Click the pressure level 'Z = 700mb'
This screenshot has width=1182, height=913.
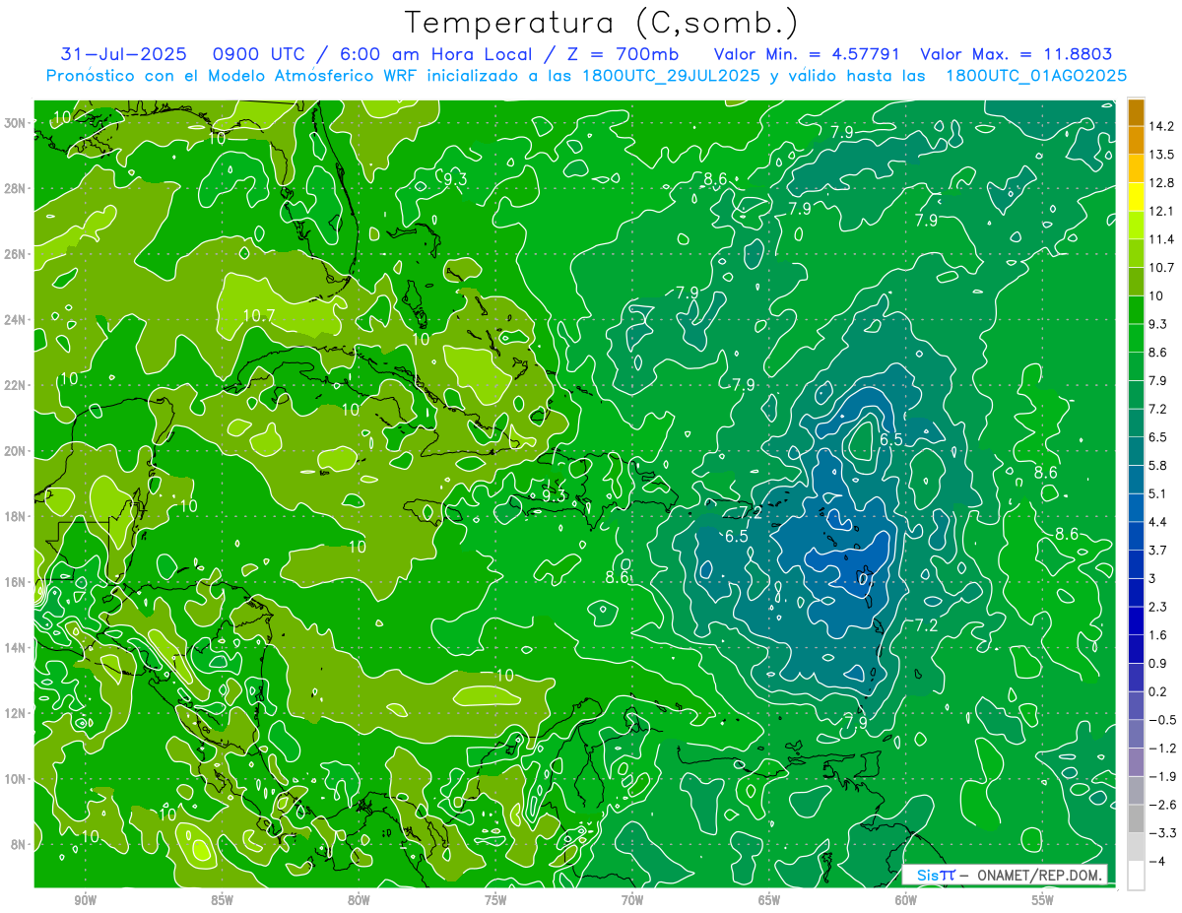619,54
